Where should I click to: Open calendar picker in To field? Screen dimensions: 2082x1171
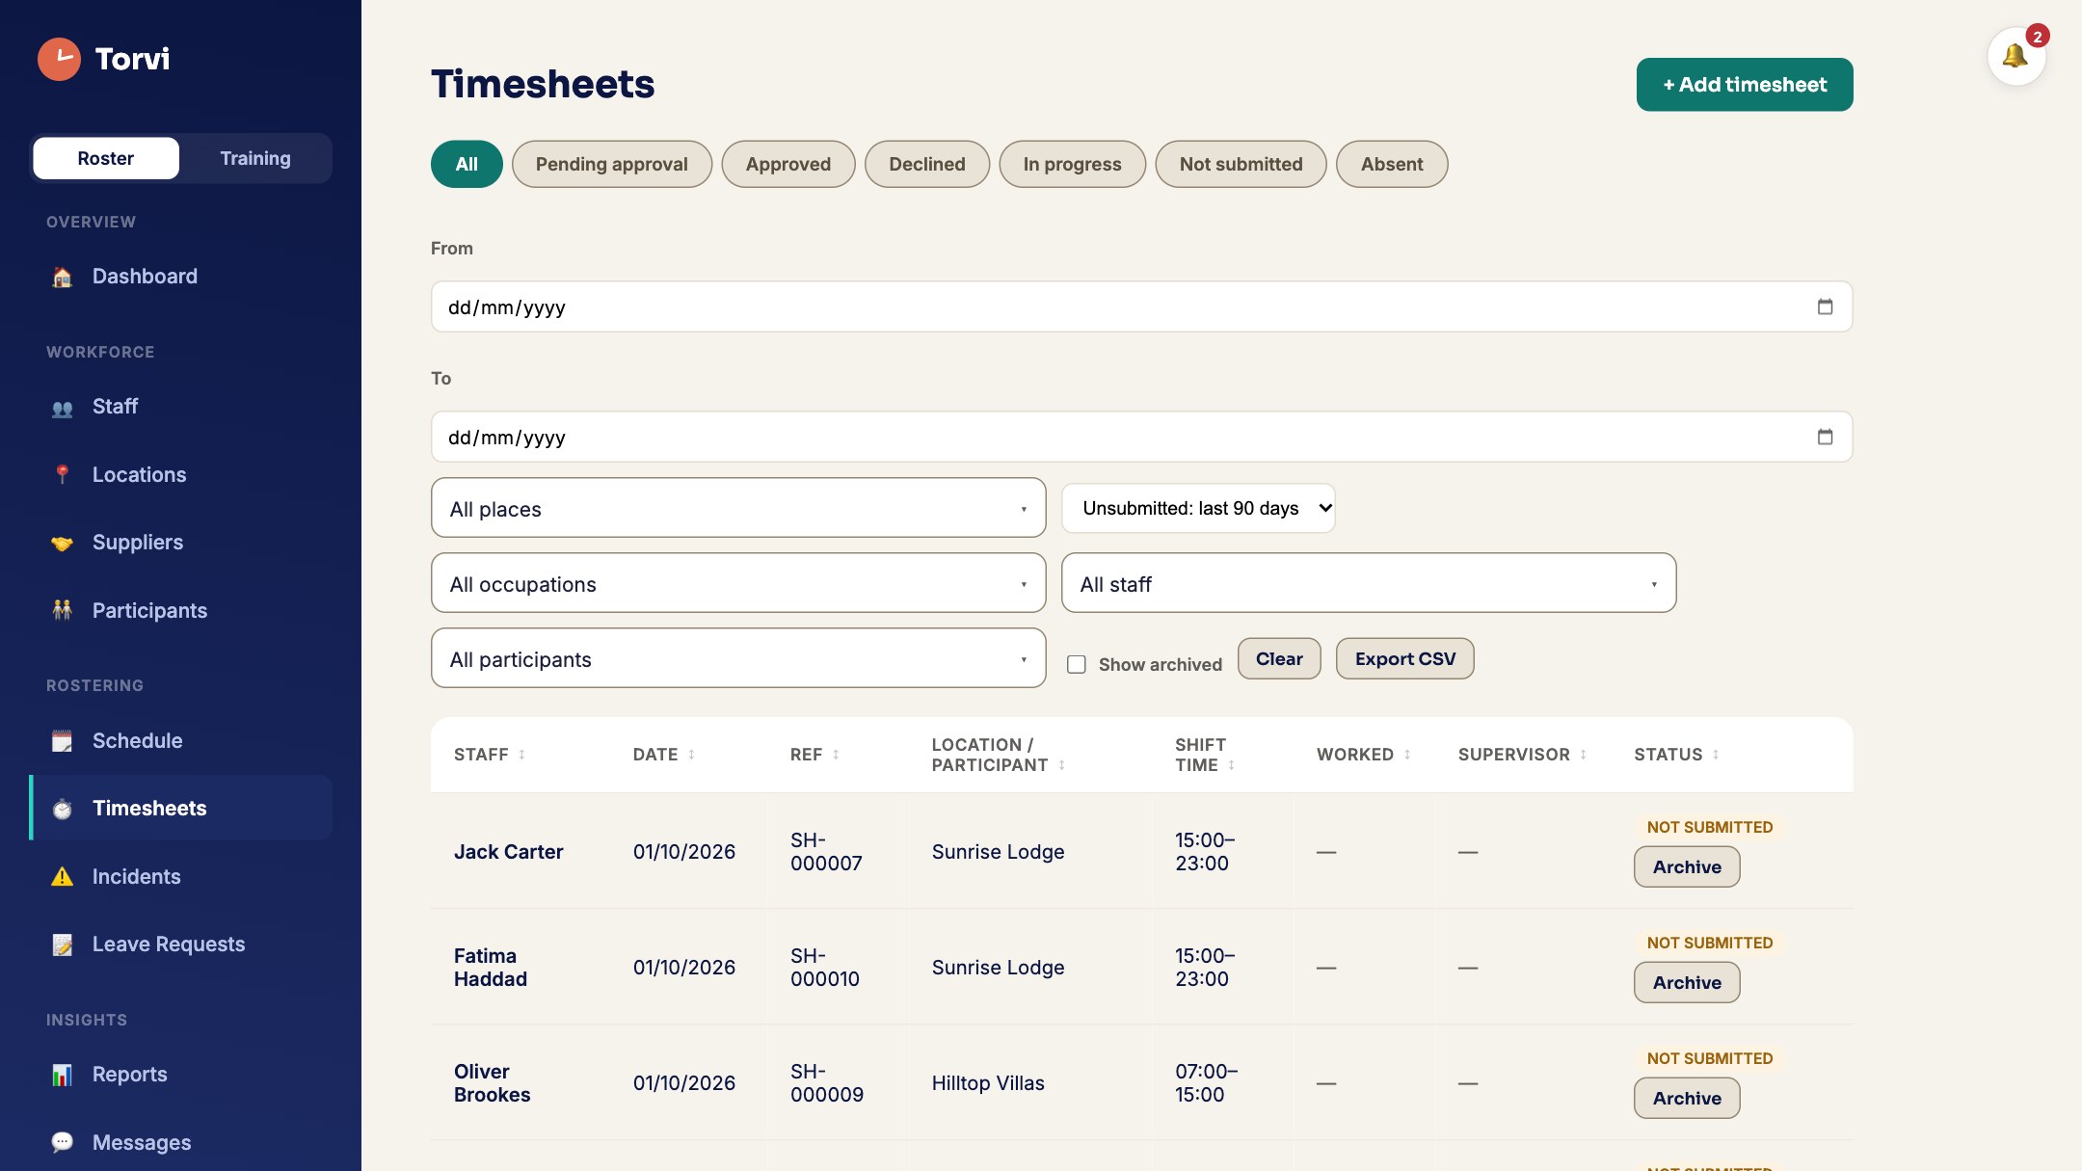click(x=1825, y=437)
